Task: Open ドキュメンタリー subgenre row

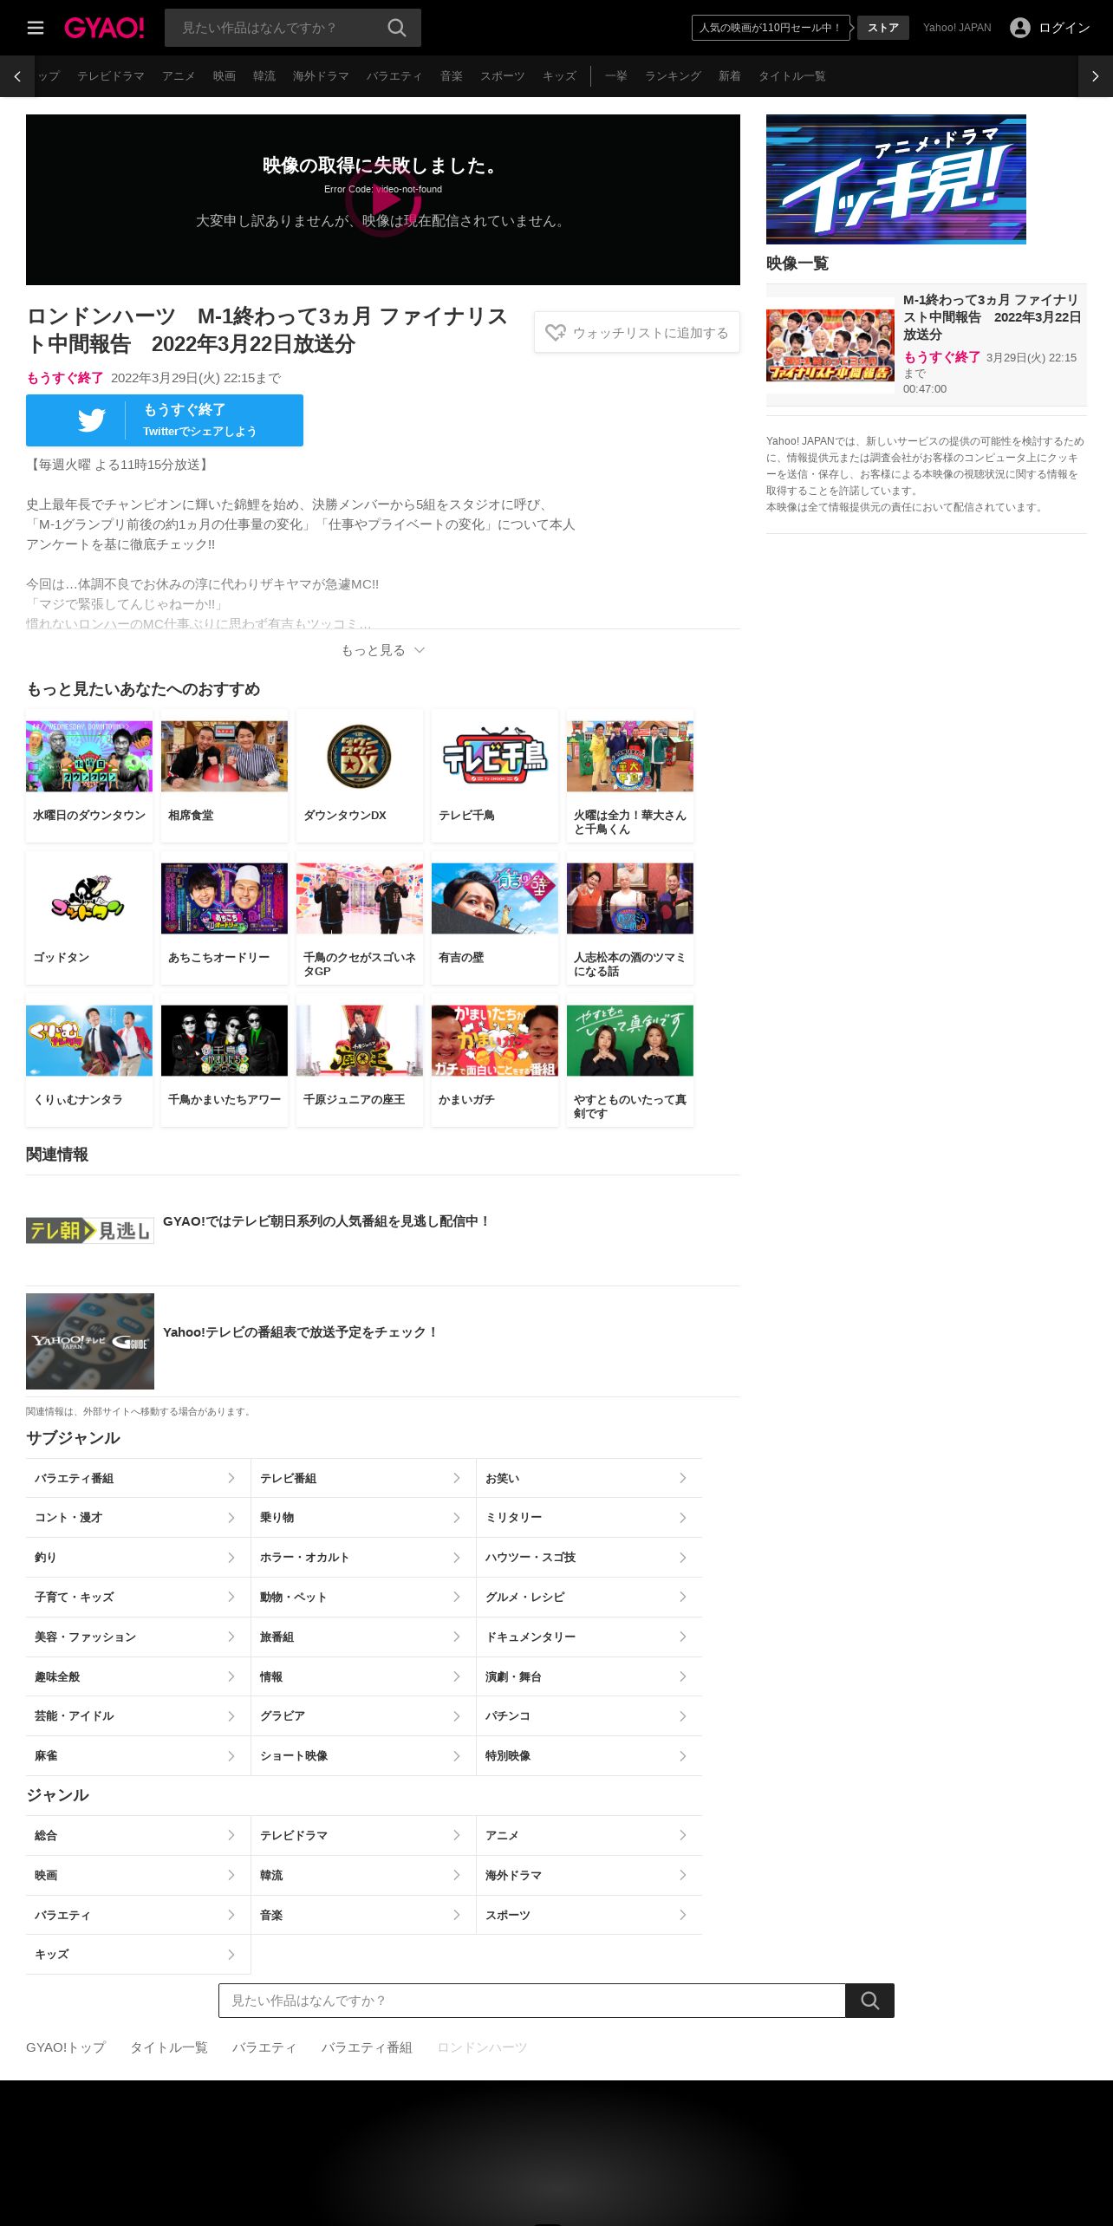Action: (x=589, y=1637)
